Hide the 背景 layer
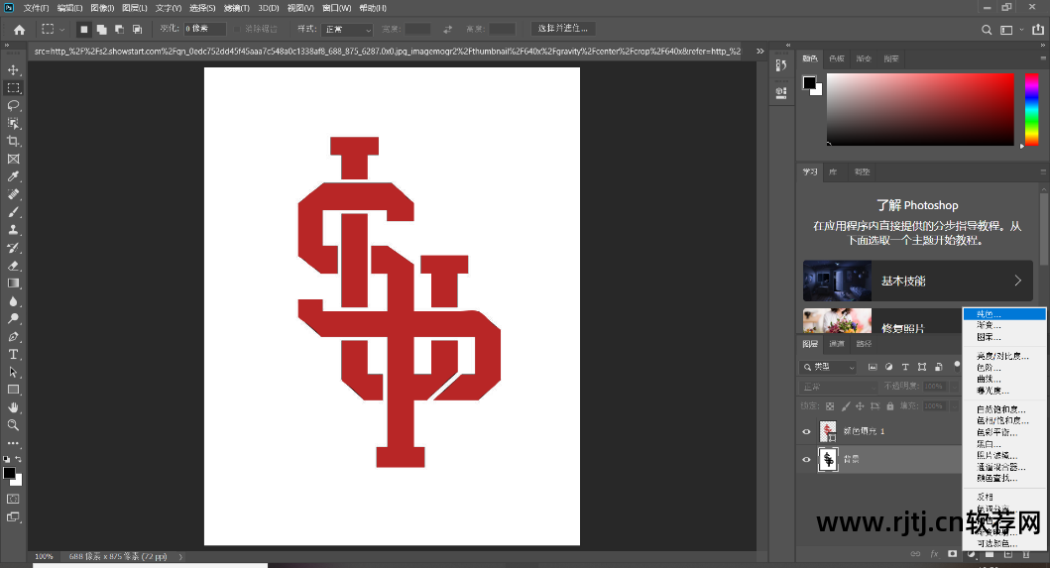This screenshot has width=1050, height=568. click(806, 460)
